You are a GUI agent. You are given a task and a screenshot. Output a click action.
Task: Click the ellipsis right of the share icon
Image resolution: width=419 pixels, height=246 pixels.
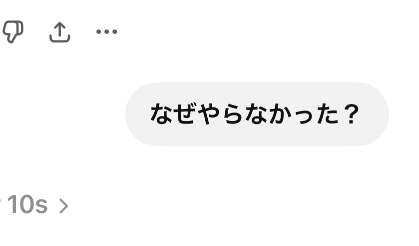[x=106, y=32]
